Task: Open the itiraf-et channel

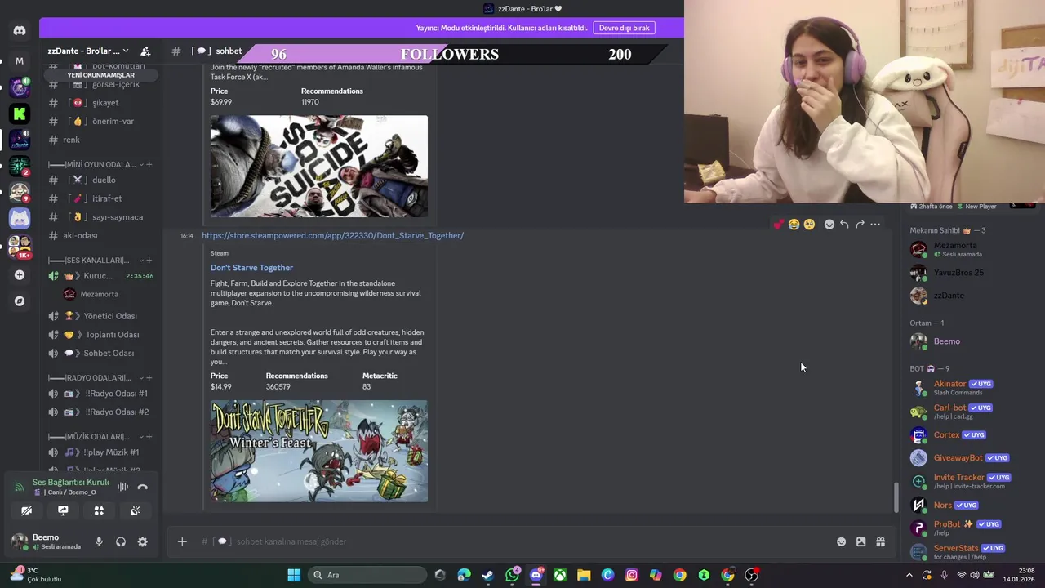Action: tap(100, 198)
